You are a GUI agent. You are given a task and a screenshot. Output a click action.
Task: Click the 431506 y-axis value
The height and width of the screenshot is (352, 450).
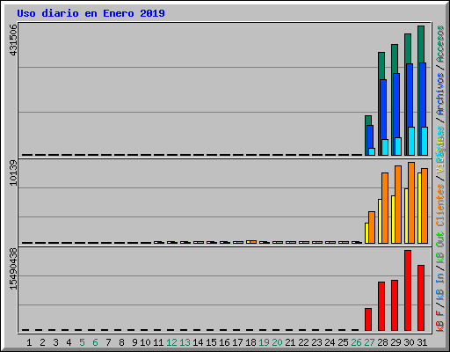13,40
